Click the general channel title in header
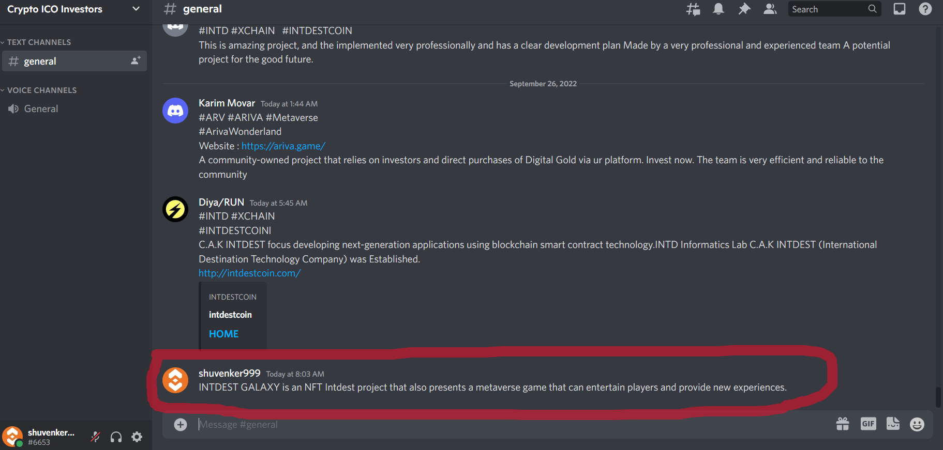943x450 pixels. tap(202, 9)
